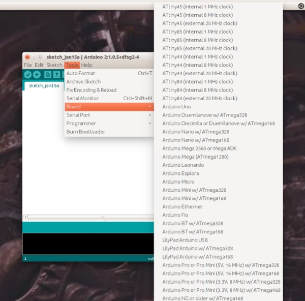This screenshot has height=301, width=305.
Task: Expand the Serial Port submenu
Action: 109,115
